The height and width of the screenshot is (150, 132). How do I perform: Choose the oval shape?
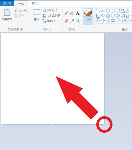coord(108,11)
